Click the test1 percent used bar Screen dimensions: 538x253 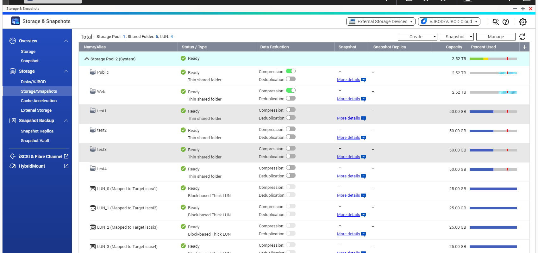coord(493,112)
